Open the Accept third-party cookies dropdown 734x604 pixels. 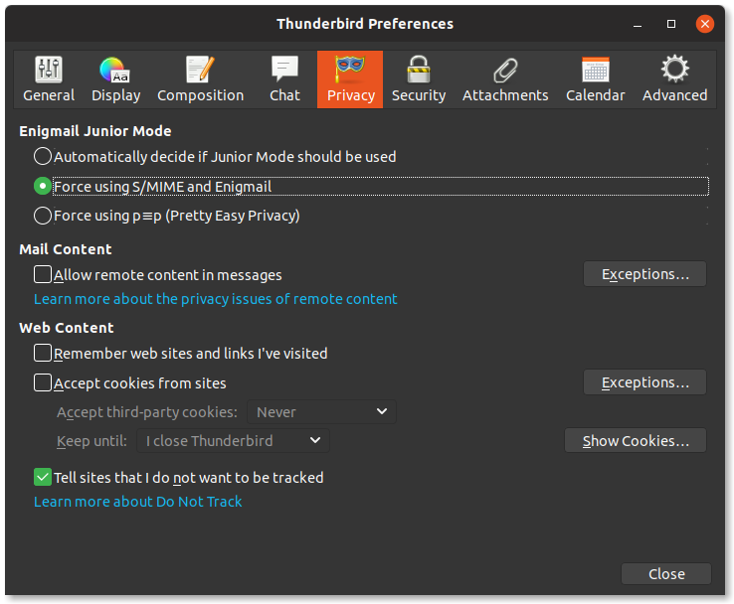[321, 412]
